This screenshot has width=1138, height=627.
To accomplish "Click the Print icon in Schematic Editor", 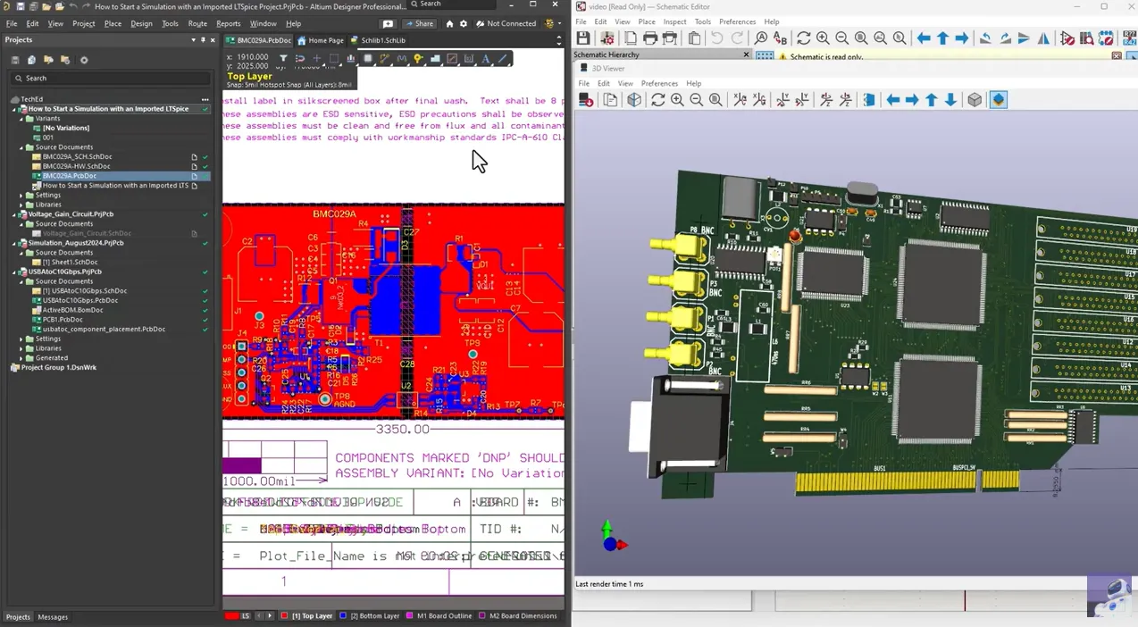I will tap(650, 38).
